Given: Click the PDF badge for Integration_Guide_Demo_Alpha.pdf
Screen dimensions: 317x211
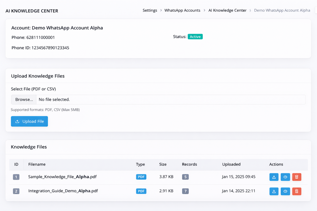Looking at the screenshot, I should [x=141, y=191].
